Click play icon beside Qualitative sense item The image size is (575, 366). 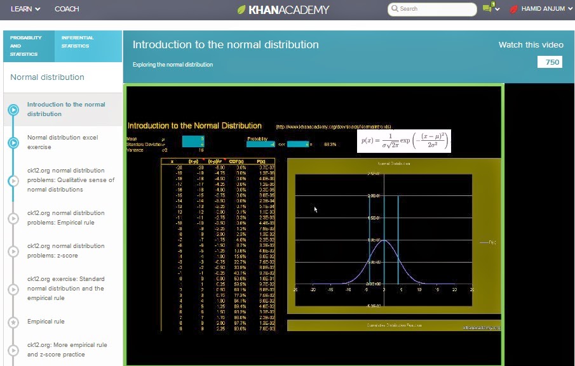click(x=13, y=181)
